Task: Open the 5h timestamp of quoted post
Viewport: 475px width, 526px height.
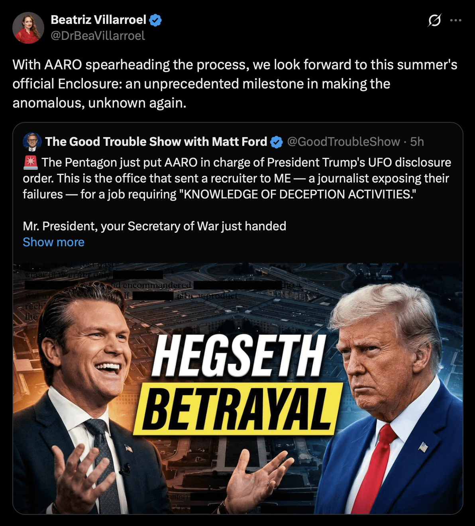Action: 417,141
